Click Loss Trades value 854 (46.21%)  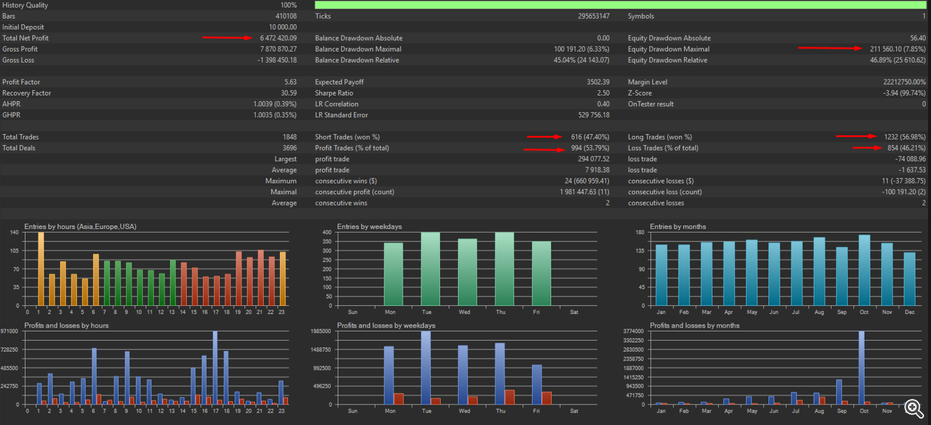point(907,148)
